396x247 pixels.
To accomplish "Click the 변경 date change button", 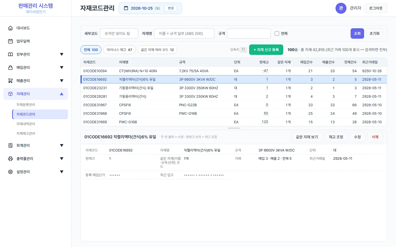I will (x=171, y=8).
